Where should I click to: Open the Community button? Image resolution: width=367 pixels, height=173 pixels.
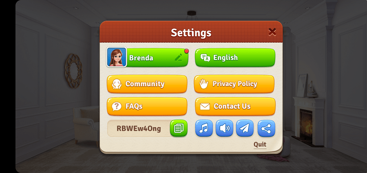click(147, 84)
